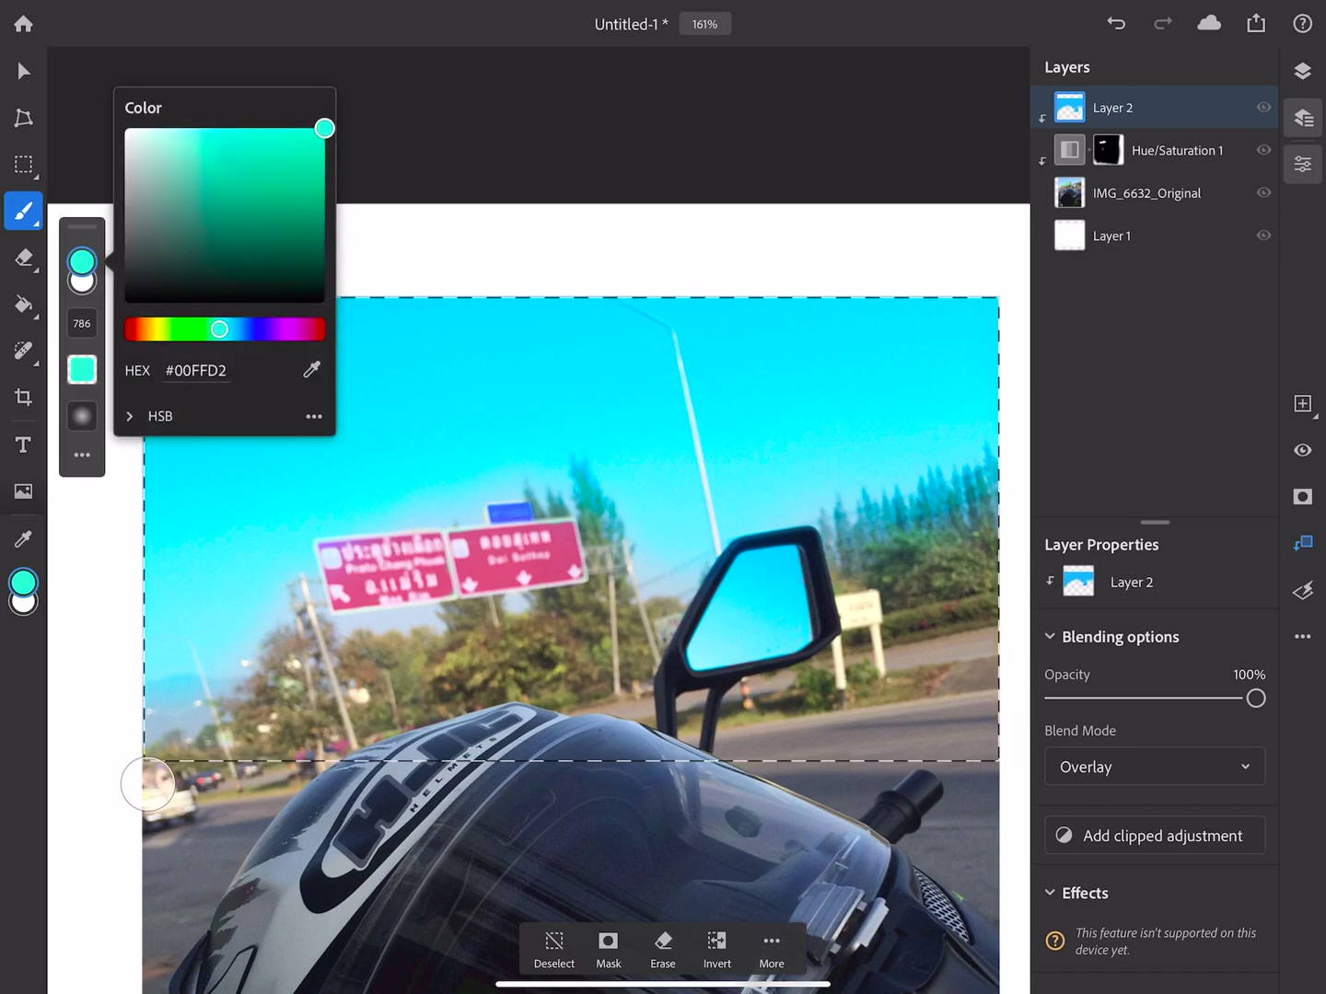This screenshot has height=994, width=1326.
Task: Undo the last action
Action: (1116, 24)
